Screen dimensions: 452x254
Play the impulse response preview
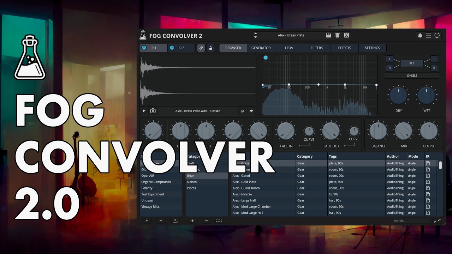[144, 111]
